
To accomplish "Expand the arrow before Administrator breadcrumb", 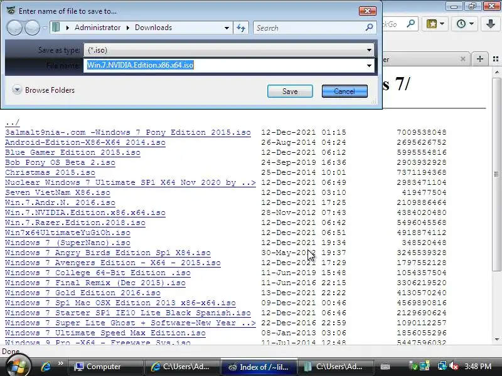I will click(68, 28).
